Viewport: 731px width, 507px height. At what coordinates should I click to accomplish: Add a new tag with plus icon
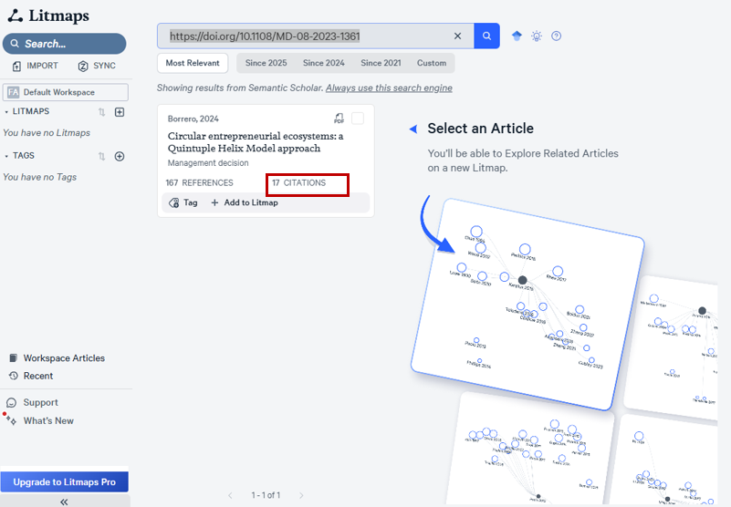tap(119, 156)
